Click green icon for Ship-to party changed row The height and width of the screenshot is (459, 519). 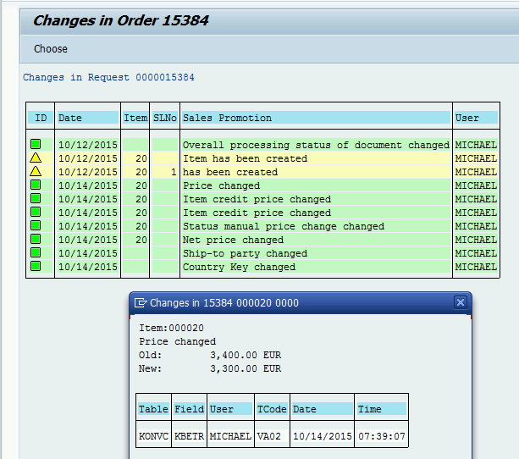(36, 253)
